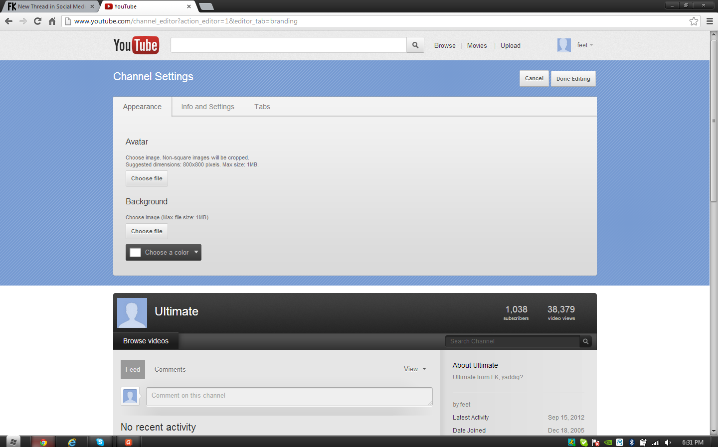
Task: Click the 38,379 video views count
Action: tap(561, 312)
